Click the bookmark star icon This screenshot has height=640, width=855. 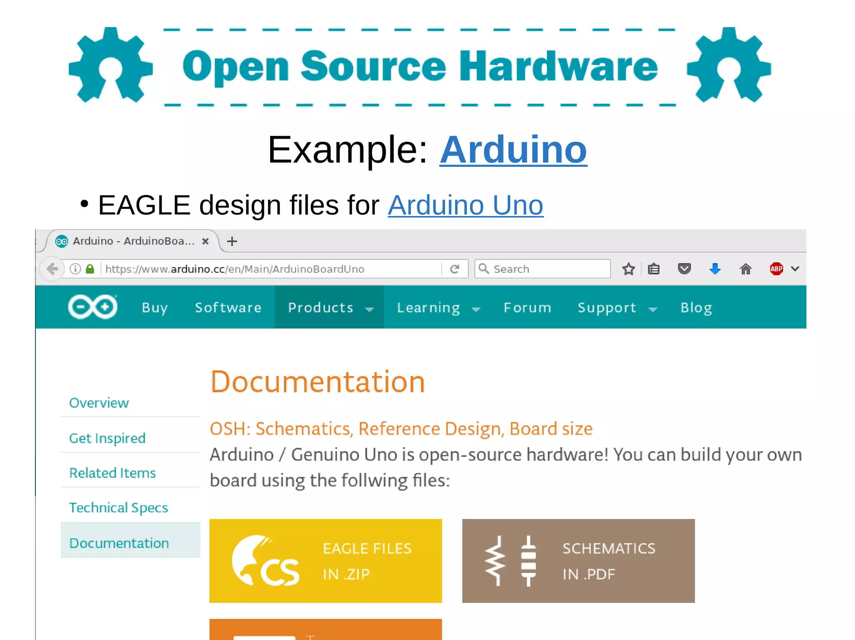click(x=628, y=269)
